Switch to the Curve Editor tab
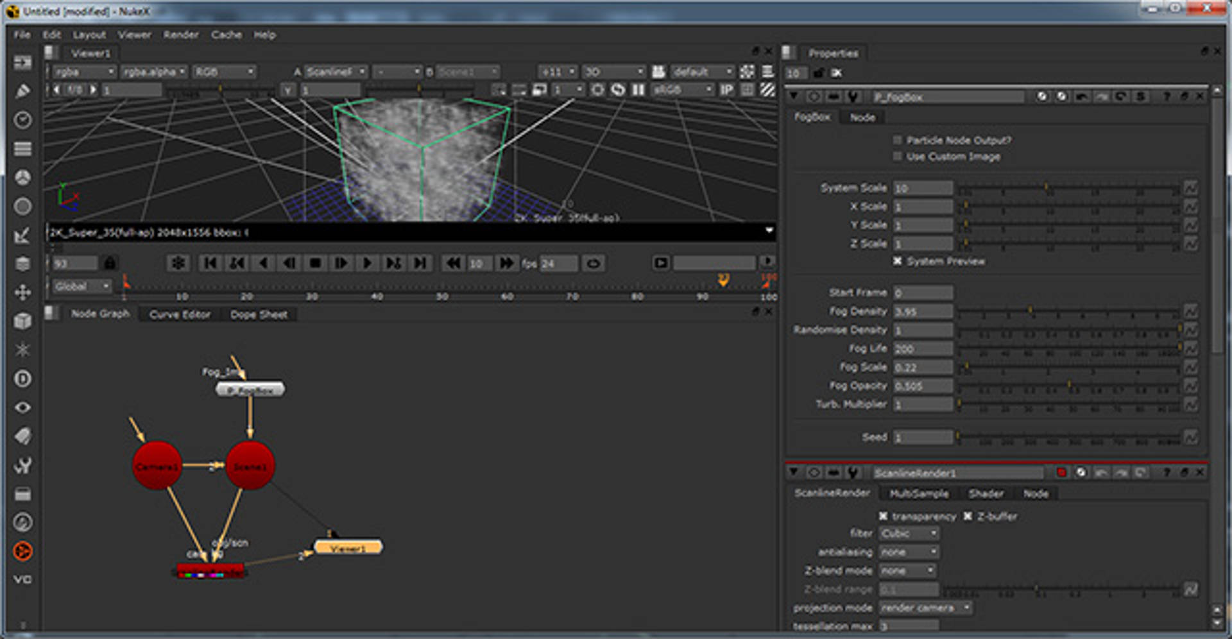The width and height of the screenshot is (1232, 639). pyautogui.click(x=180, y=314)
